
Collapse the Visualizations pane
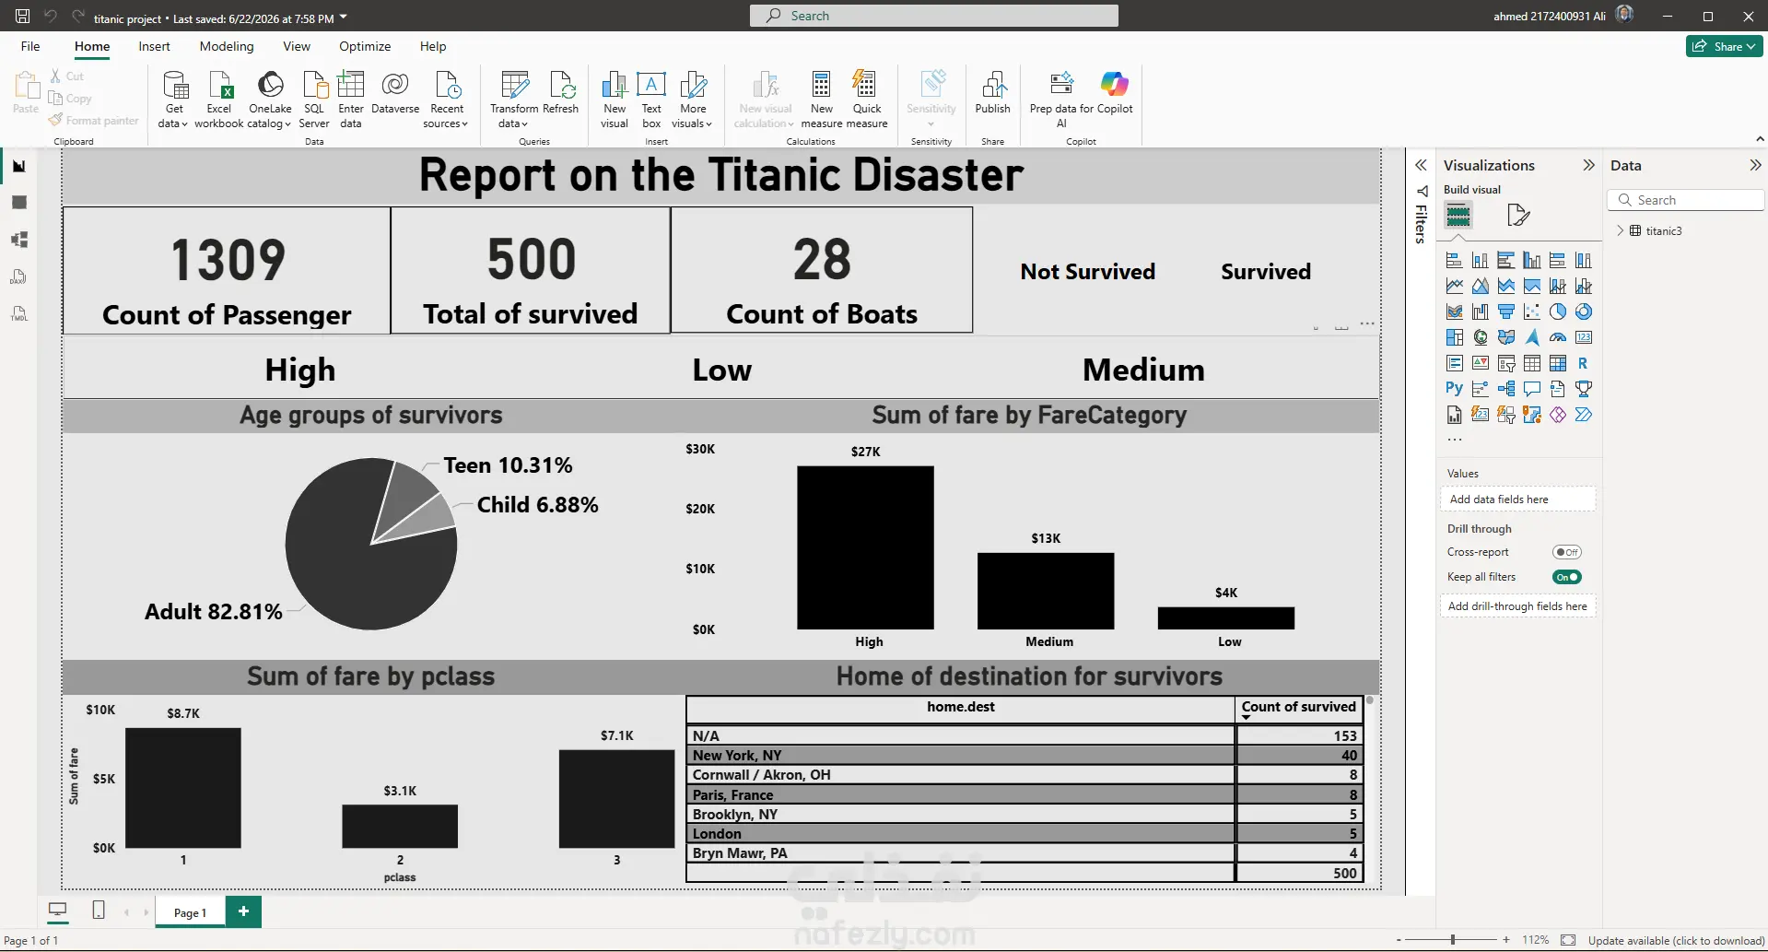[1588, 165]
